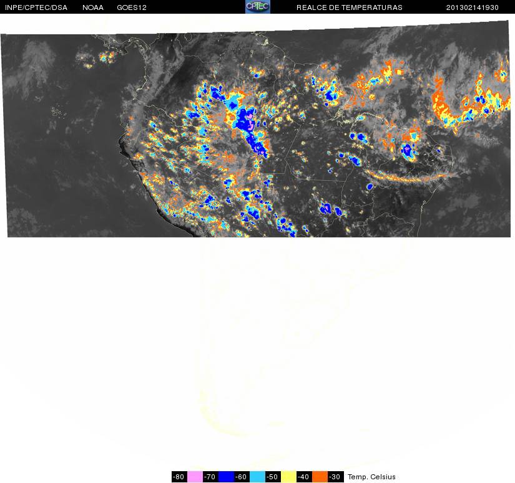This screenshot has width=515, height=483.
Task: Select the pink -80 to -70 swatch
Action: 195,476
